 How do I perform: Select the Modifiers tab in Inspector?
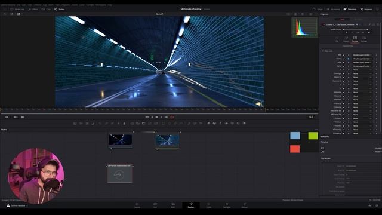pyautogui.click(x=358, y=19)
